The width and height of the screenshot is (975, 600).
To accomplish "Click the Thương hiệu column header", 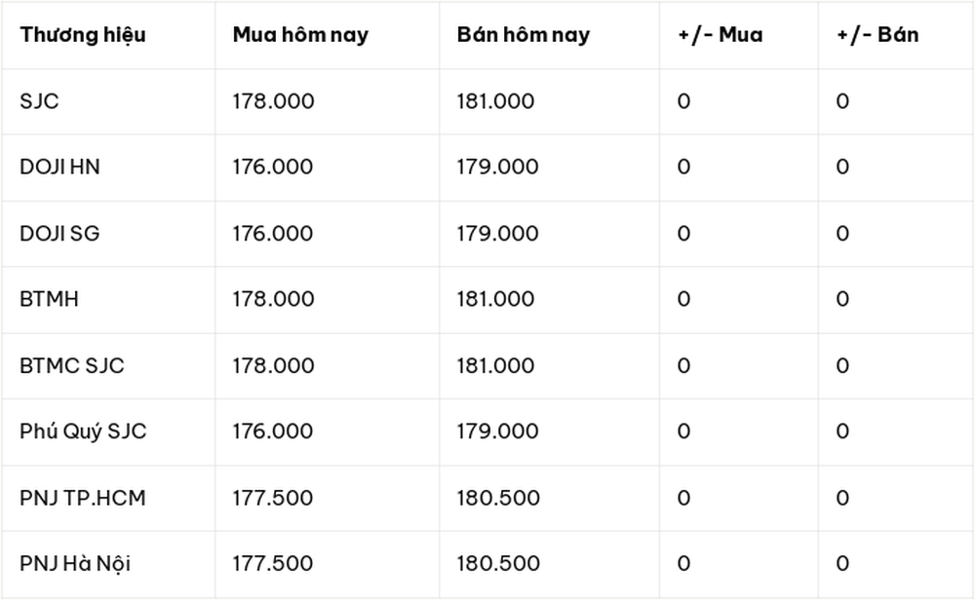I will (83, 35).
